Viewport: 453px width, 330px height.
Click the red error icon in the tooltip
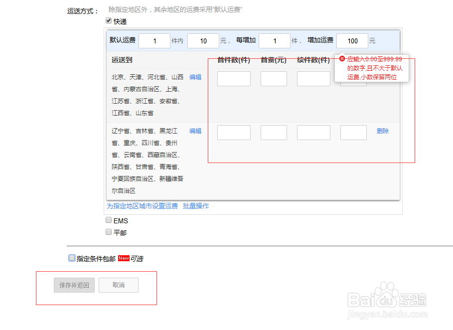tap(342, 58)
